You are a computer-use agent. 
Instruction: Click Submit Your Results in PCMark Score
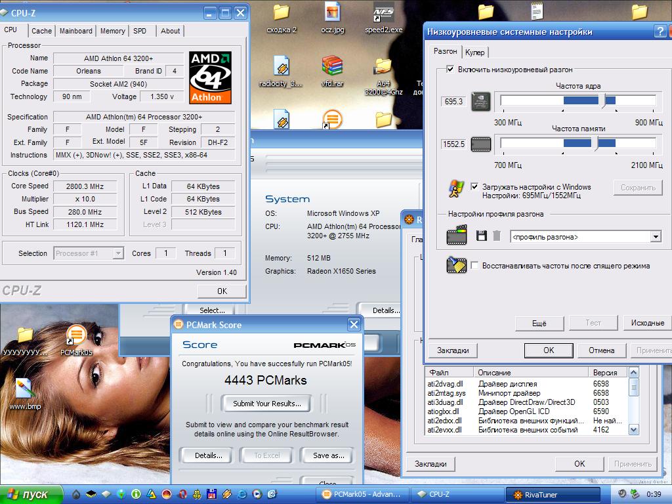pos(266,404)
